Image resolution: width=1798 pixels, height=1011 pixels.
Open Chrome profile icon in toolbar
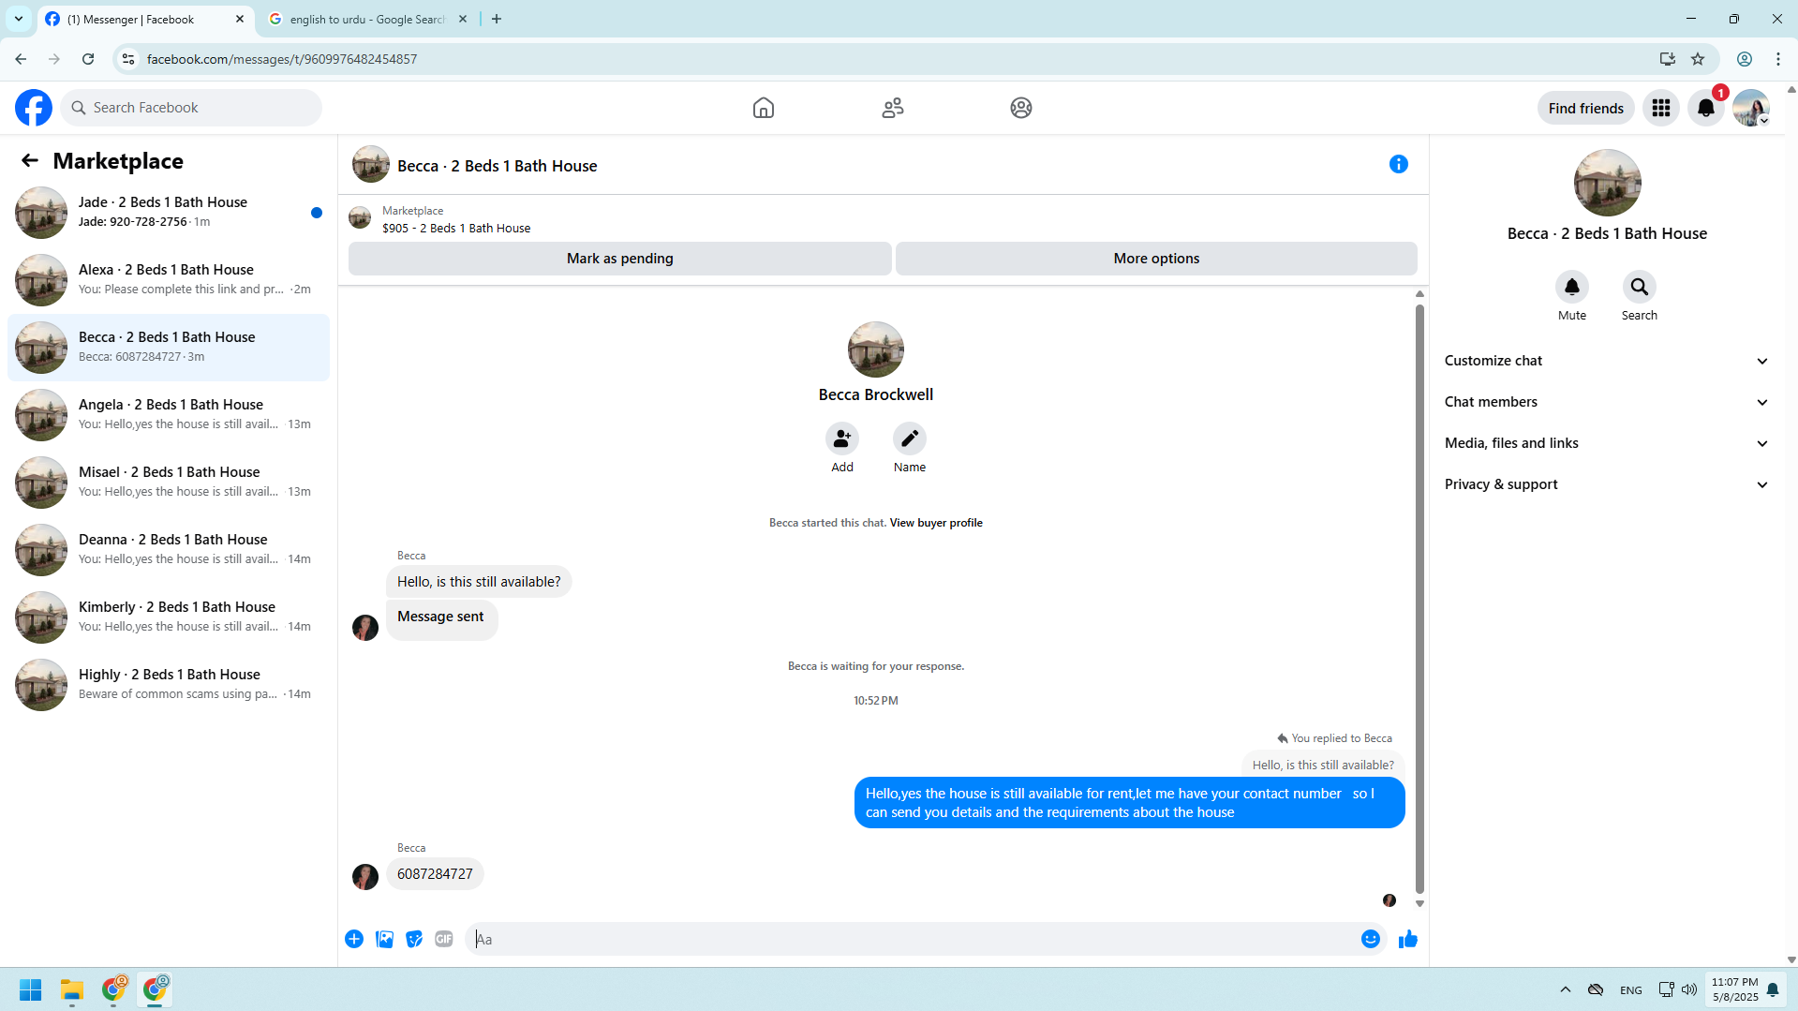coord(1745,59)
